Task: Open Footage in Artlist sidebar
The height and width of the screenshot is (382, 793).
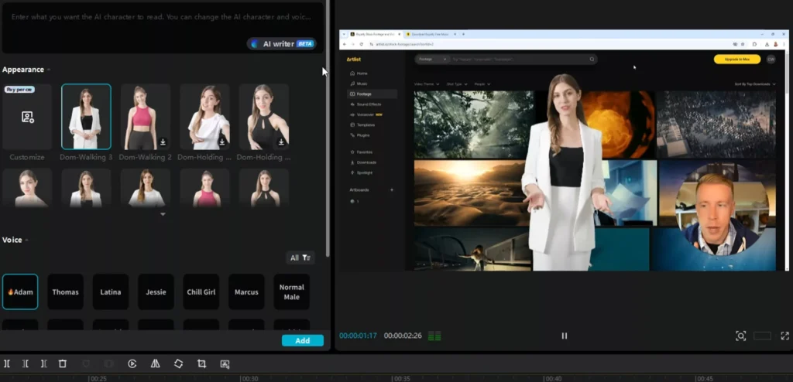Action: [372, 94]
